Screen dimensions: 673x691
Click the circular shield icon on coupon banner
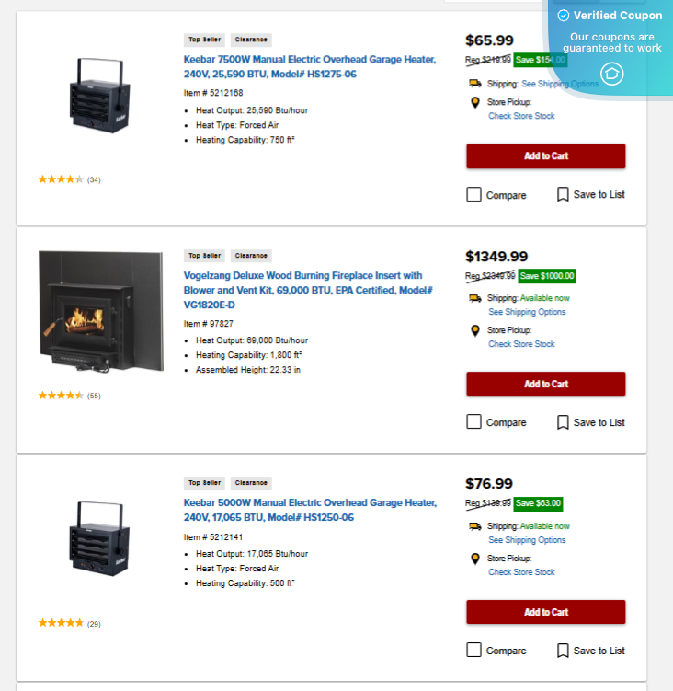611,75
